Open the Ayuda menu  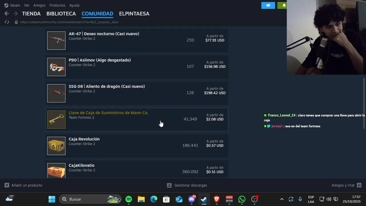[74, 5]
